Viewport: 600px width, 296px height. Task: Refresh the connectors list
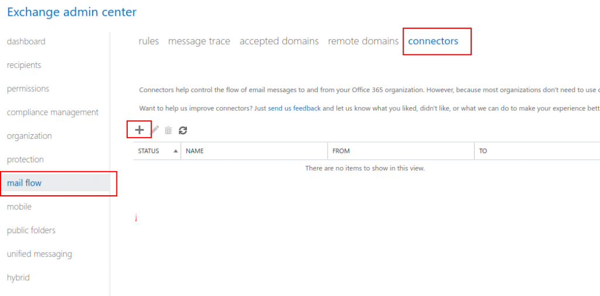tap(183, 130)
